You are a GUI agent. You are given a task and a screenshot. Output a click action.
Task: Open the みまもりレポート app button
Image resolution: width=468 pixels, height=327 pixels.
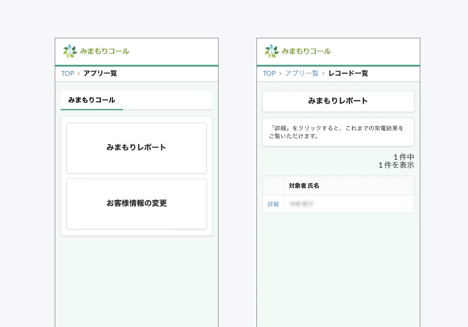tap(136, 148)
